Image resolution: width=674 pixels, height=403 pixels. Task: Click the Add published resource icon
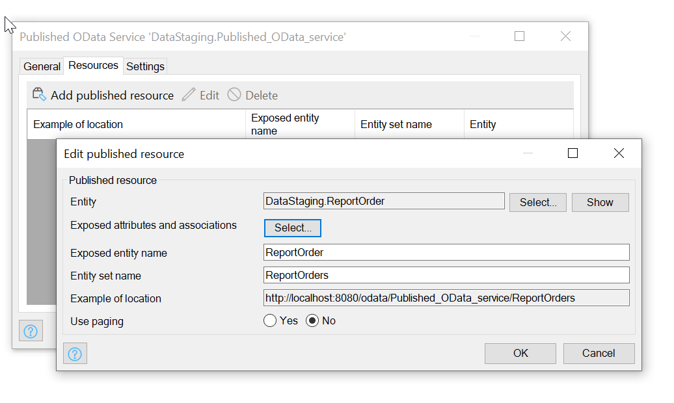(x=38, y=94)
